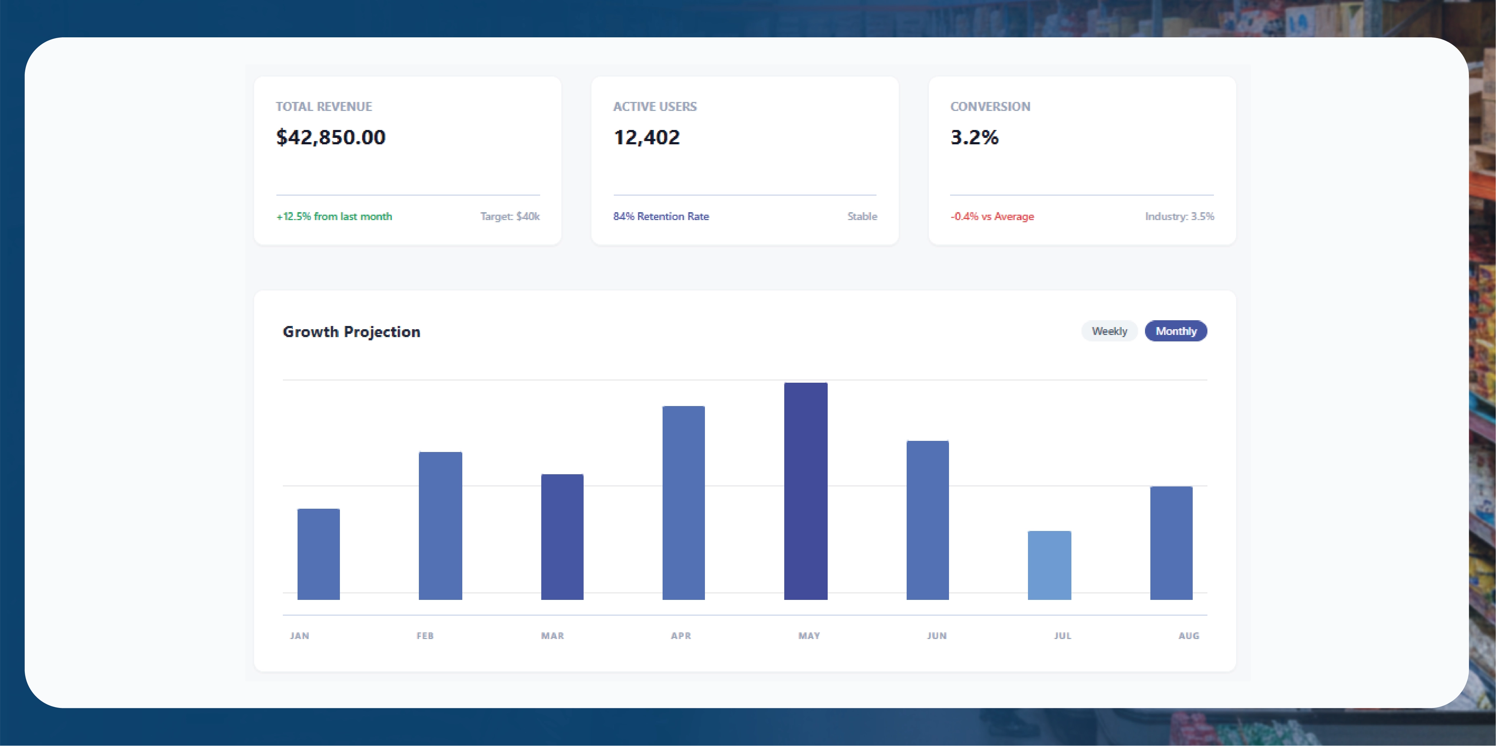1496x746 pixels.
Task: Select the tallest MAY bar
Action: coord(805,491)
